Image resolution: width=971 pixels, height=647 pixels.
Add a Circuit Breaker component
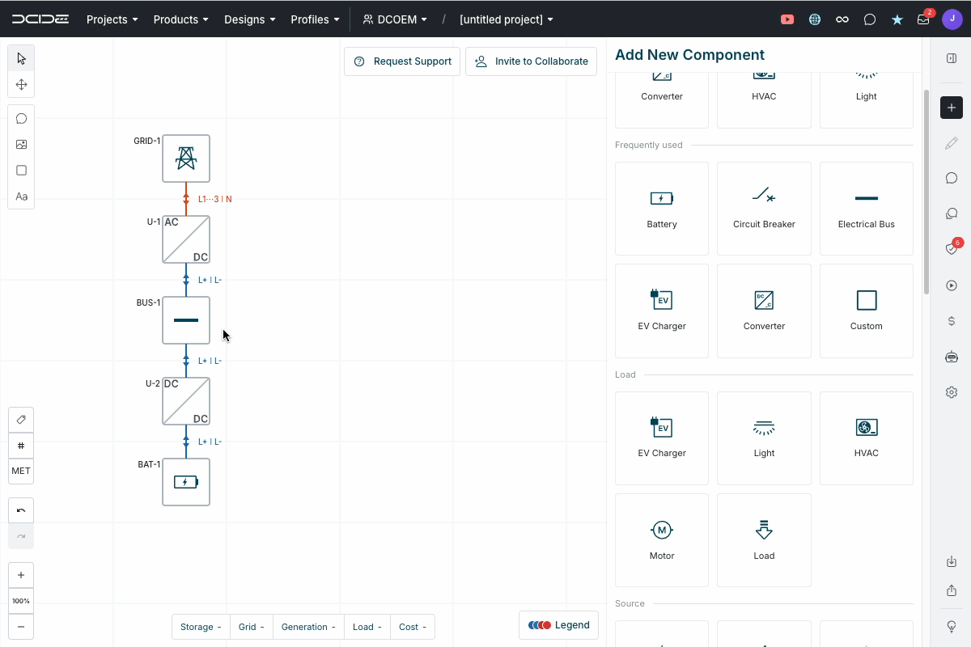(x=764, y=208)
